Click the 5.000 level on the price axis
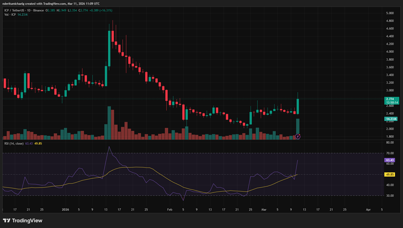This screenshot has height=228, width=403. (x=389, y=13)
